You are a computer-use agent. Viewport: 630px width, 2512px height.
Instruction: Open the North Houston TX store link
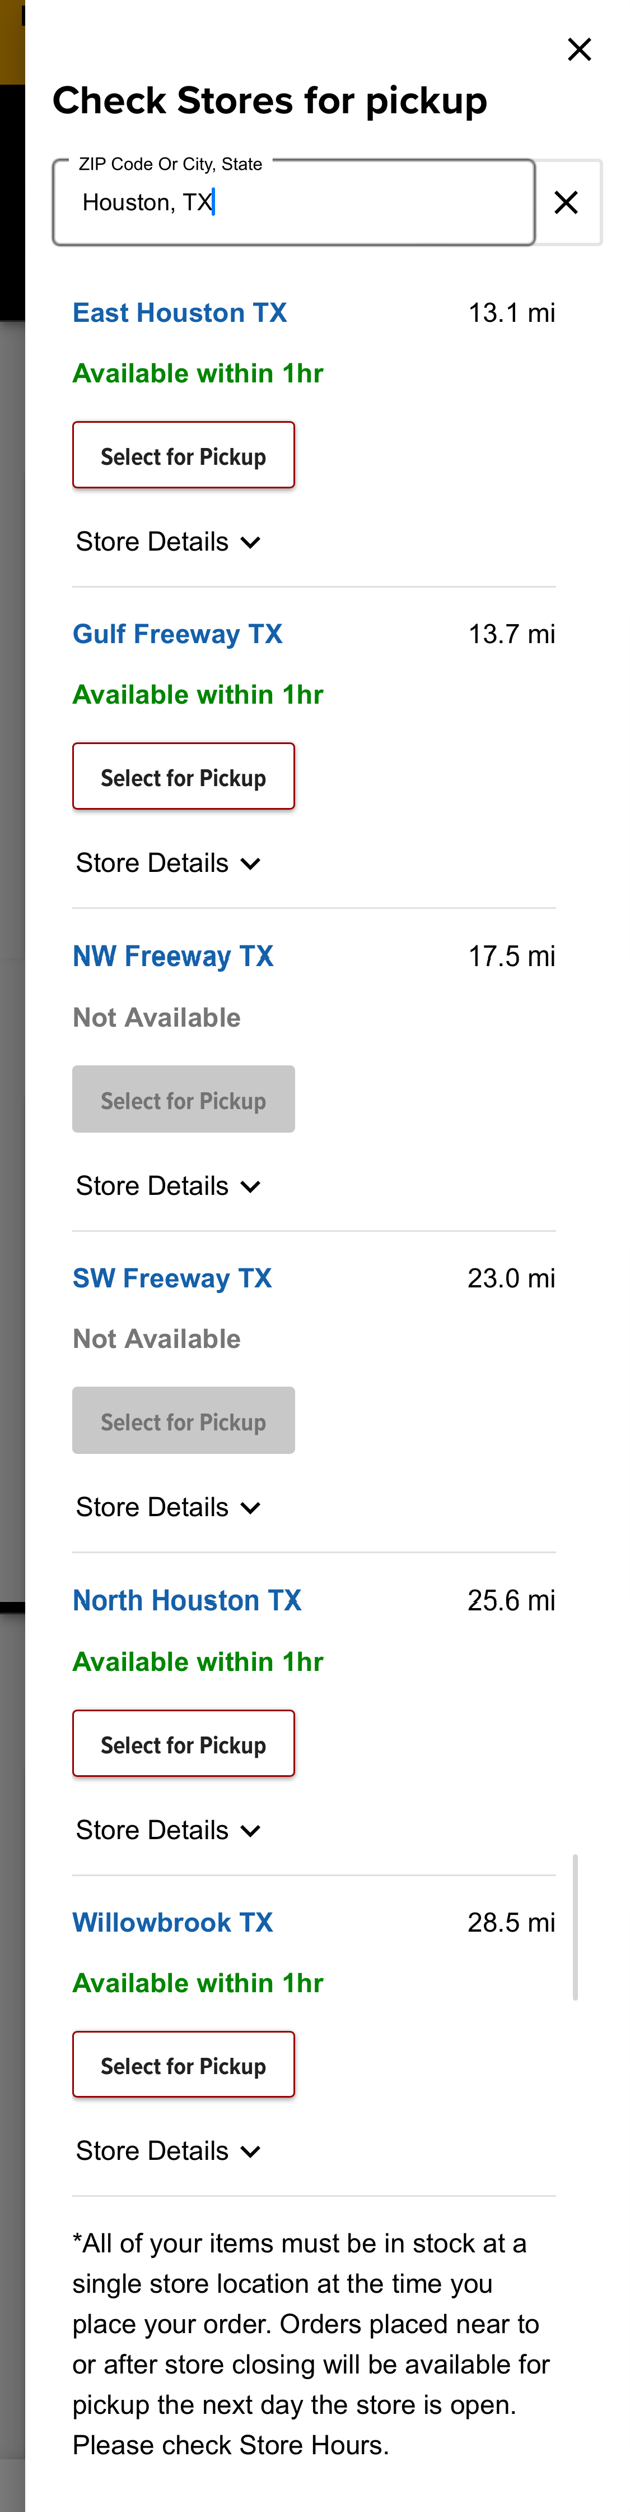(x=186, y=1599)
